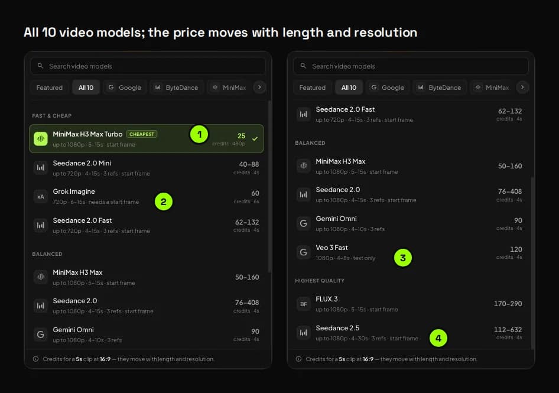559x393 pixels.
Task: Click the "112–632" credits price
Action: click(x=508, y=330)
